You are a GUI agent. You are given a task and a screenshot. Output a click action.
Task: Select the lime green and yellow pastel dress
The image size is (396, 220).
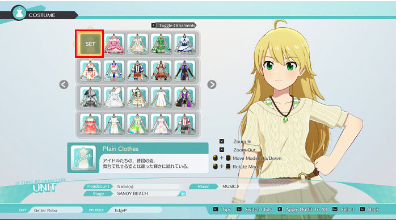coord(138,124)
